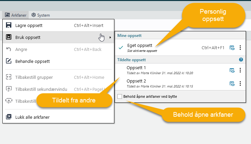Open the Arkfaner menu

(x=16, y=15)
